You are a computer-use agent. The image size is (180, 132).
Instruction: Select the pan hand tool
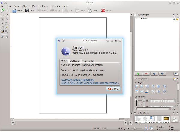pyautogui.click(x=7, y=37)
